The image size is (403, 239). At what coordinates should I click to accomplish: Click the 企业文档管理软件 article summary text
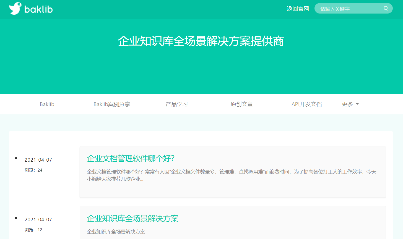[x=232, y=175]
